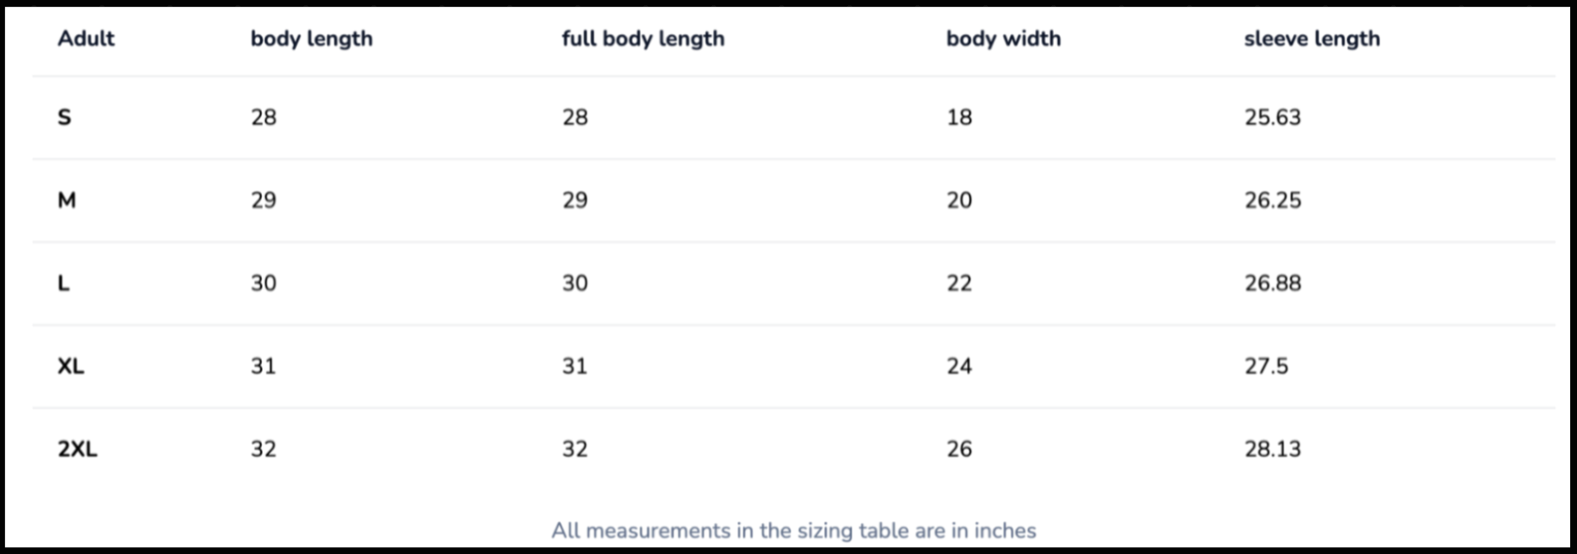Select the L size row label
The image size is (1577, 554).
(64, 283)
